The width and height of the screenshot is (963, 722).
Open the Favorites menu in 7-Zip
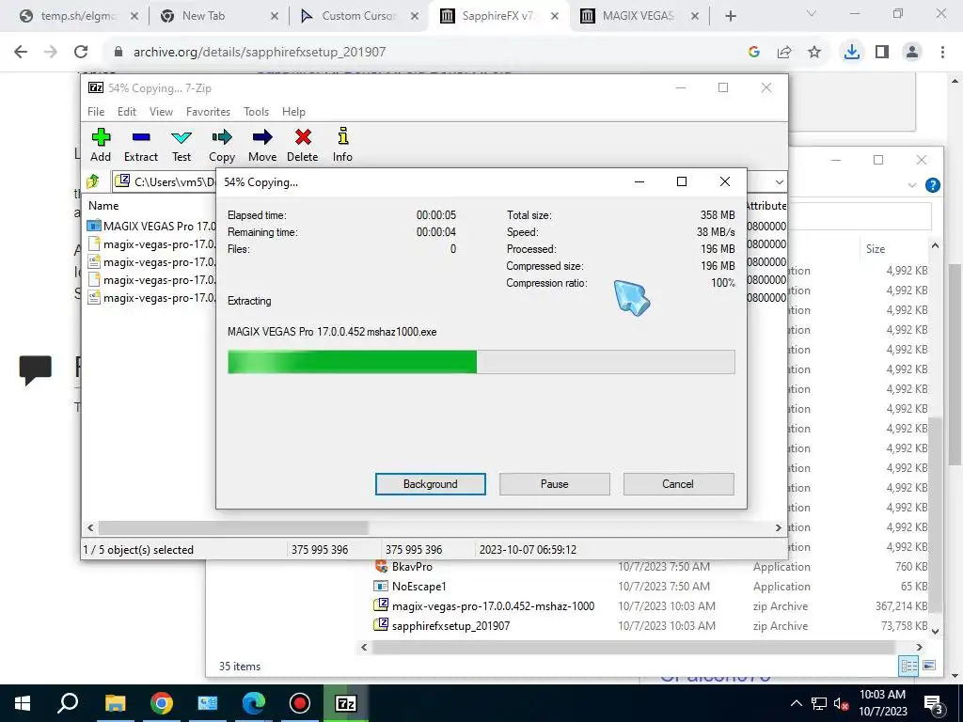[x=208, y=112]
